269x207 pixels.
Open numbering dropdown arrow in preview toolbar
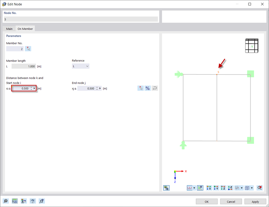194,188
